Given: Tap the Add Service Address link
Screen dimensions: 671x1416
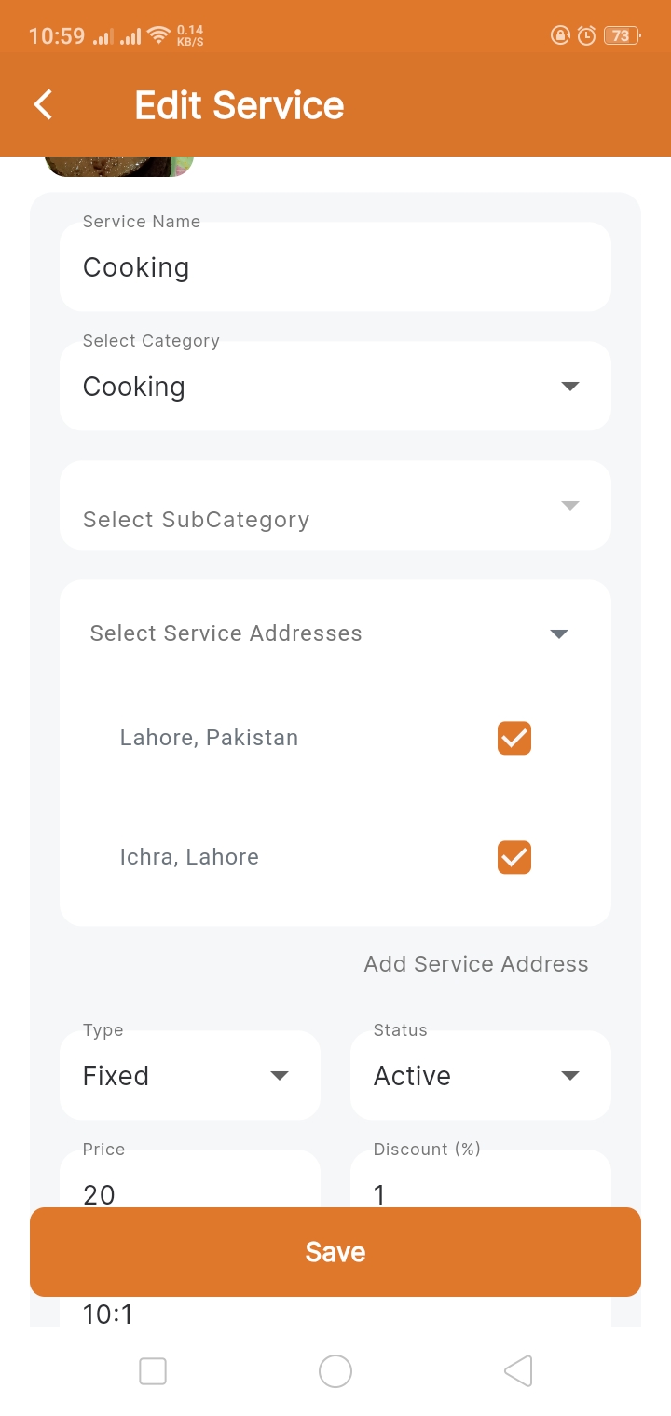Looking at the screenshot, I should (476, 964).
